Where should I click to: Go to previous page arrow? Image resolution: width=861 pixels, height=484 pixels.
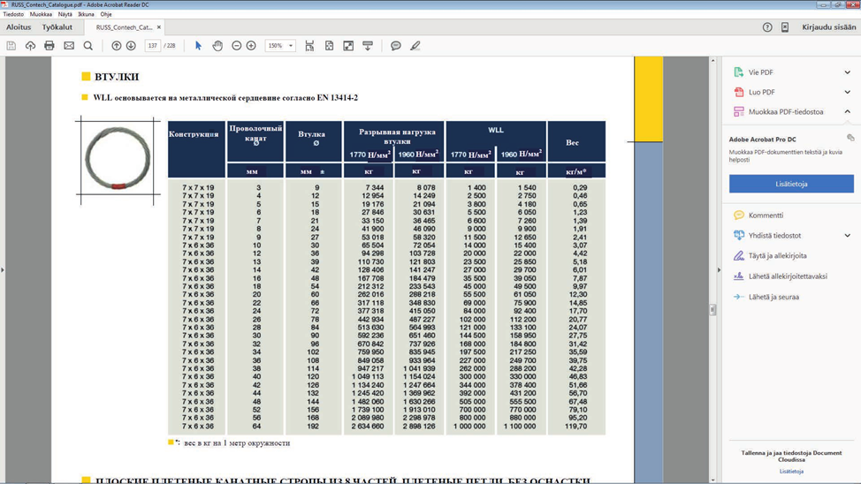(x=117, y=46)
